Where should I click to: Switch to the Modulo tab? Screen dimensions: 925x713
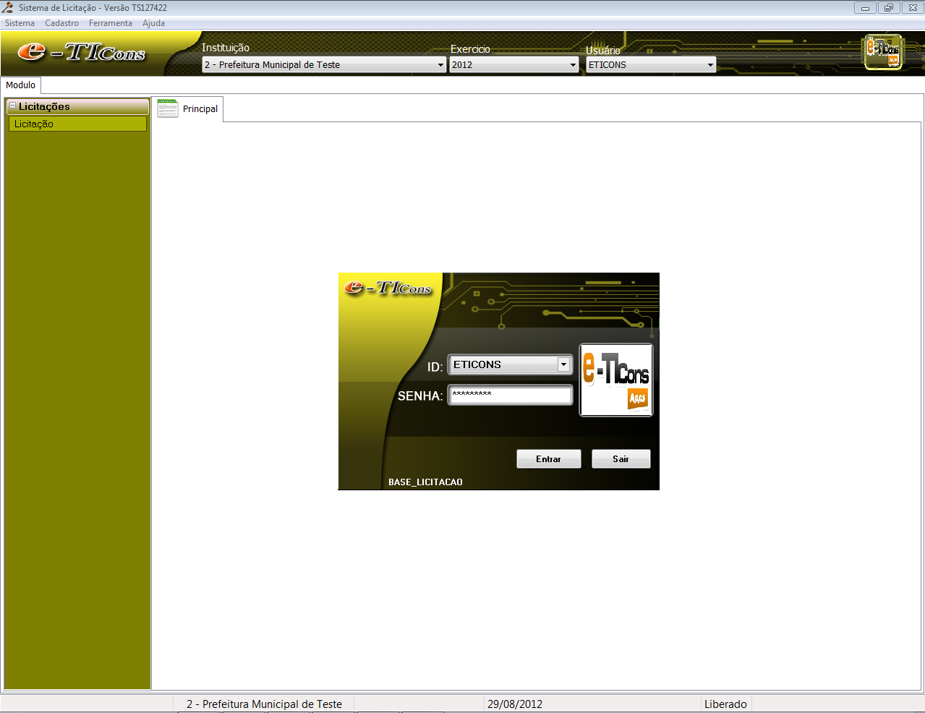click(x=20, y=85)
